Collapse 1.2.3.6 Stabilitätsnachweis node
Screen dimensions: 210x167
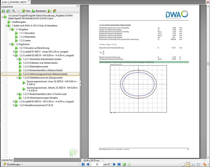tap(17, 78)
